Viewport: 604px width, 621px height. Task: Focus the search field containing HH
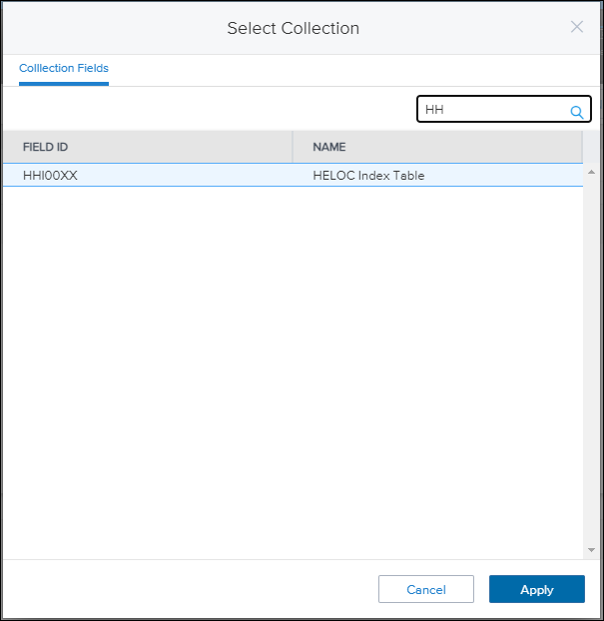point(504,109)
